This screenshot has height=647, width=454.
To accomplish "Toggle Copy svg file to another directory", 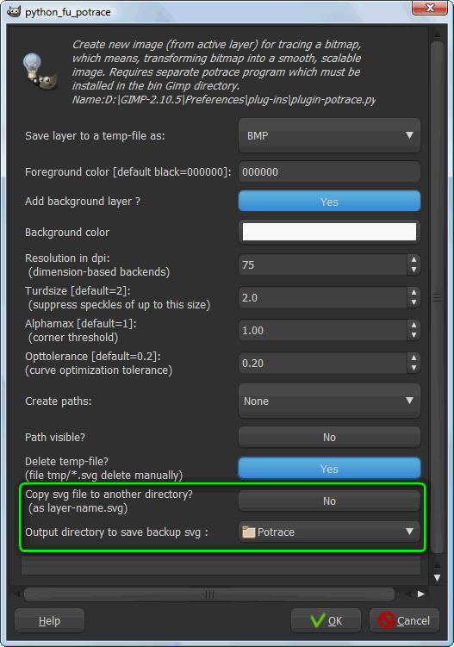I will tap(329, 501).
